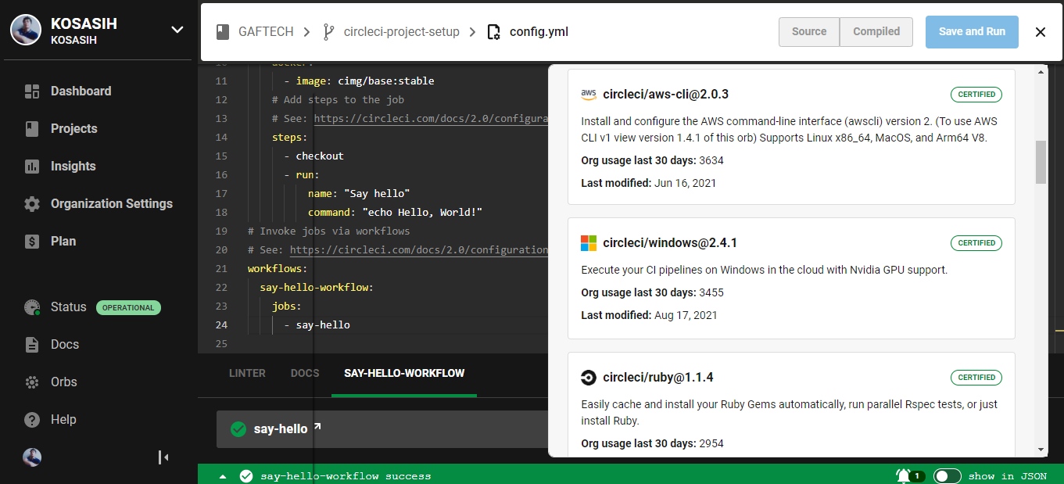Close the config editor with the X

[x=1040, y=32]
